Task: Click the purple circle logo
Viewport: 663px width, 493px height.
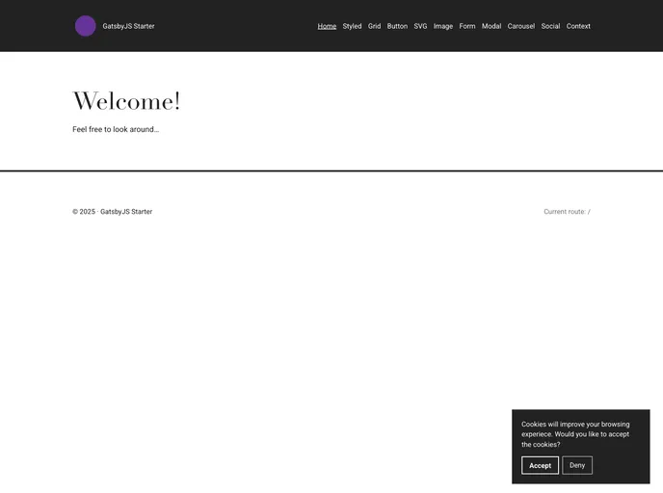Action: (85, 26)
